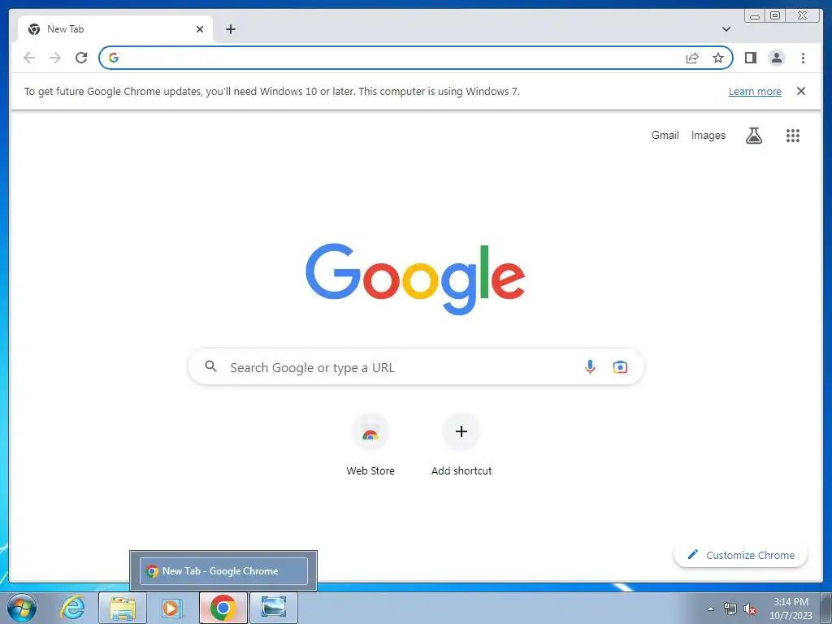The height and width of the screenshot is (624, 832).
Task: Click the network tray icon
Action: pyautogui.click(x=730, y=609)
